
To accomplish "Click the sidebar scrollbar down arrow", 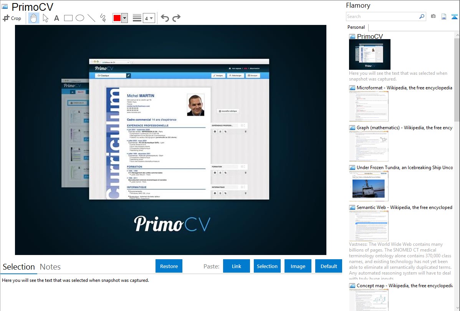I will (457, 308).
